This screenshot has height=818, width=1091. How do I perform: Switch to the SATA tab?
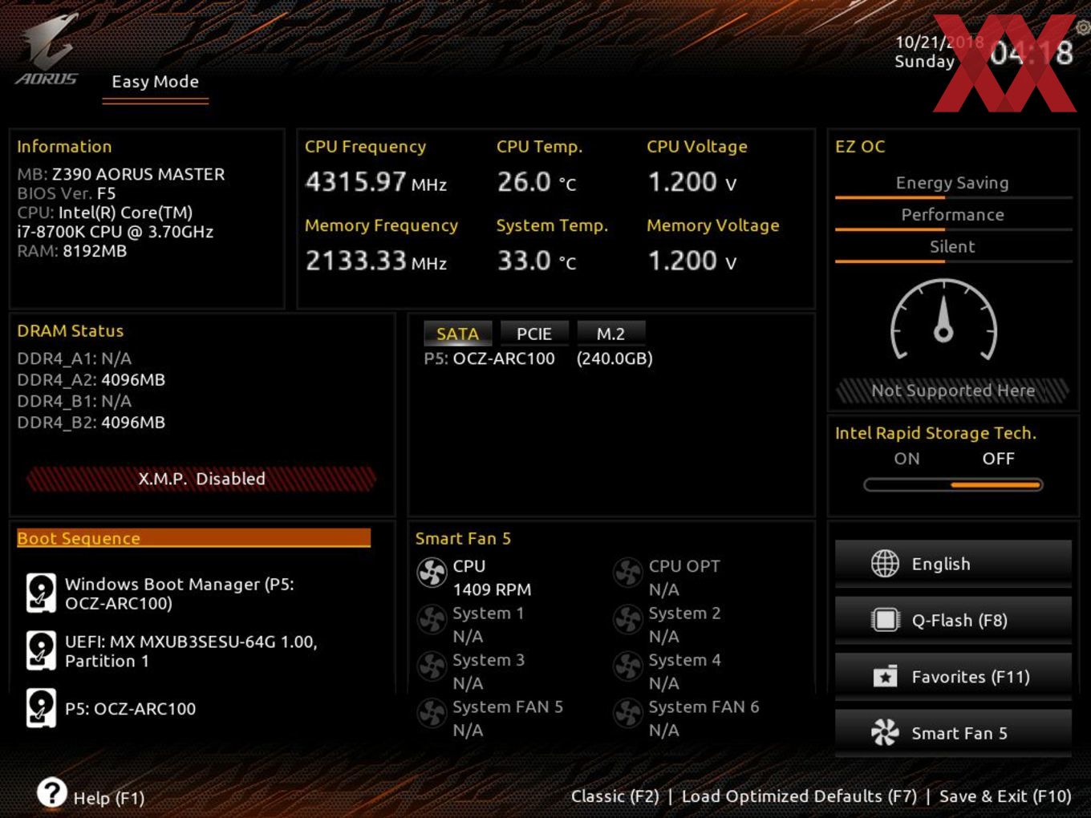click(457, 334)
